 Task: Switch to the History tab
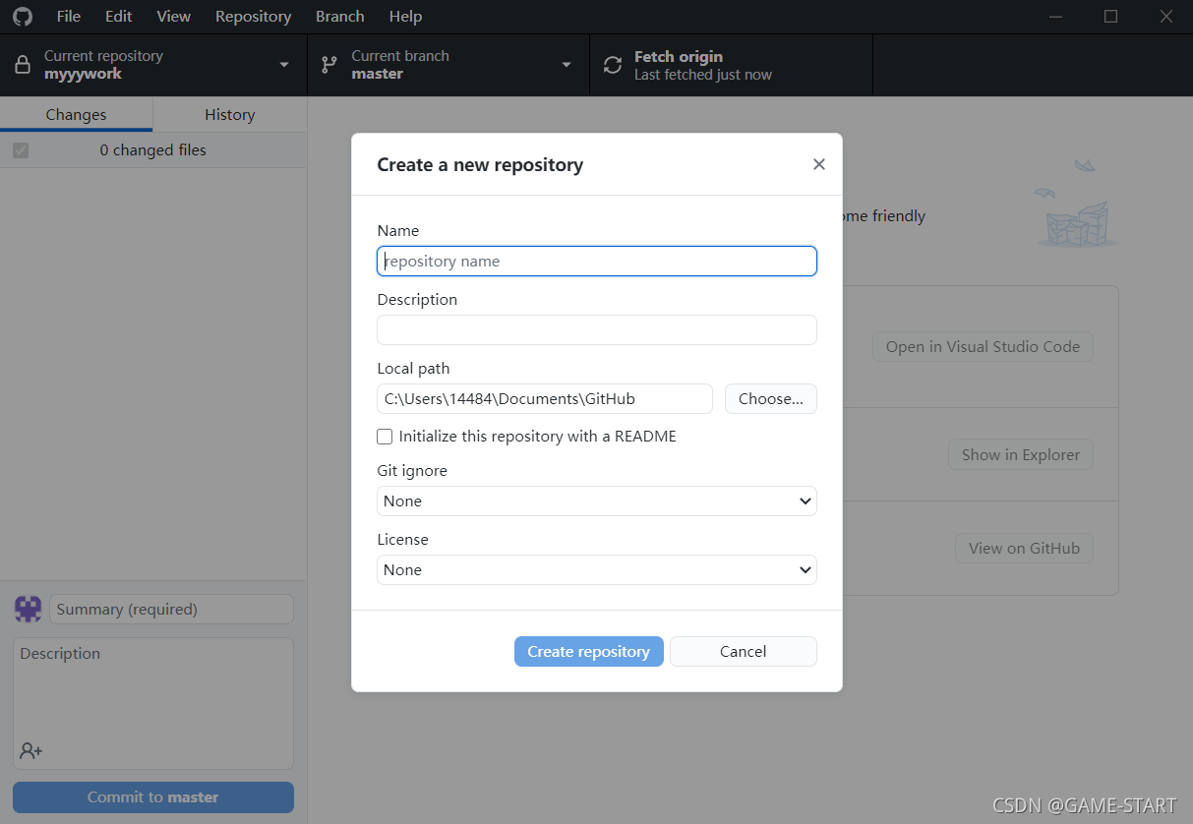click(x=230, y=114)
